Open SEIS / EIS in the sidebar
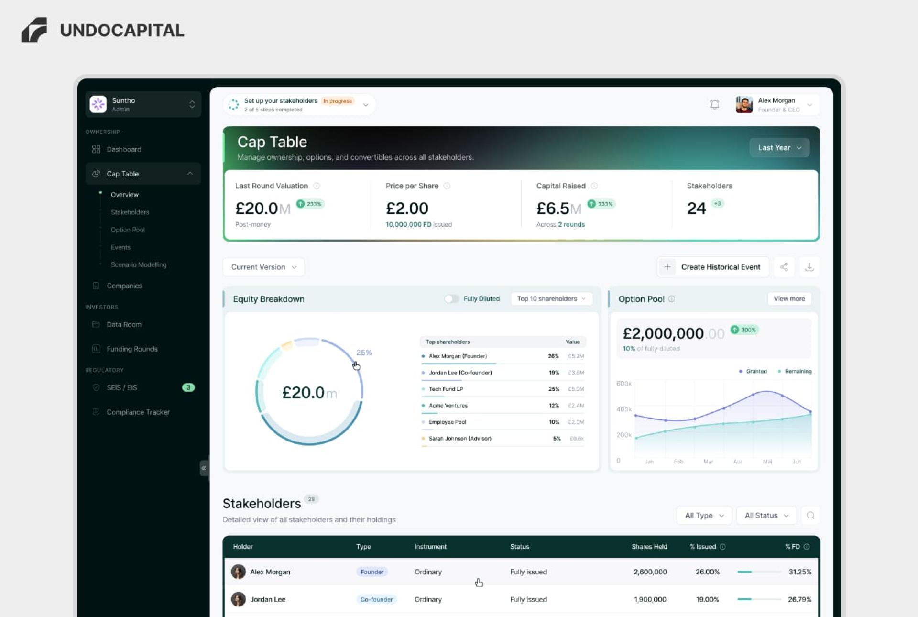Image resolution: width=918 pixels, height=617 pixels. pos(122,387)
